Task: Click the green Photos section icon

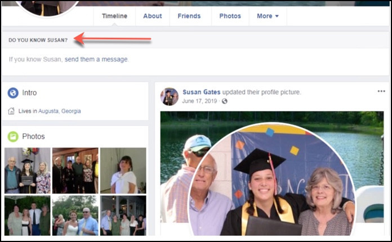Action: [x=13, y=137]
